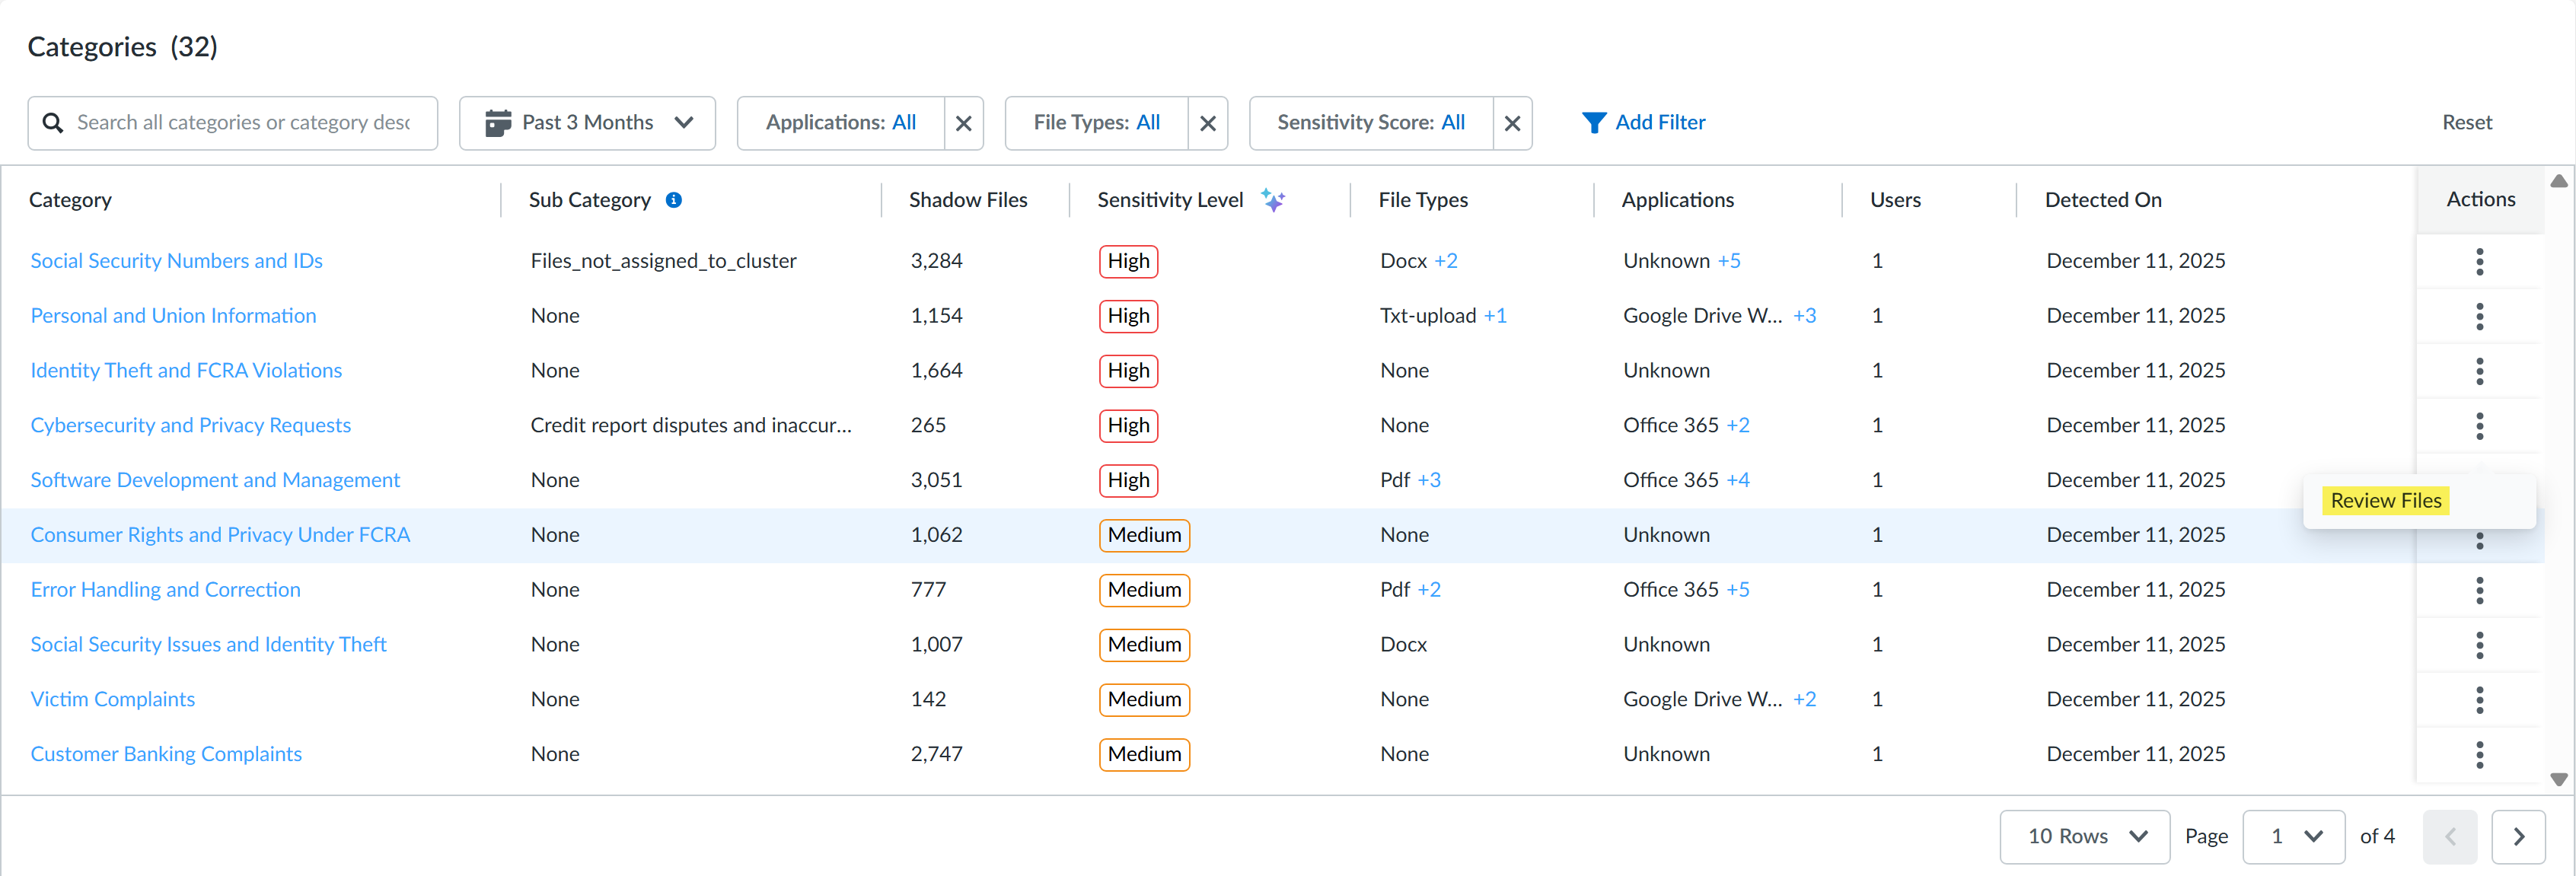
Task: Open Identity Theft and FCRA Violations category
Action: point(186,370)
